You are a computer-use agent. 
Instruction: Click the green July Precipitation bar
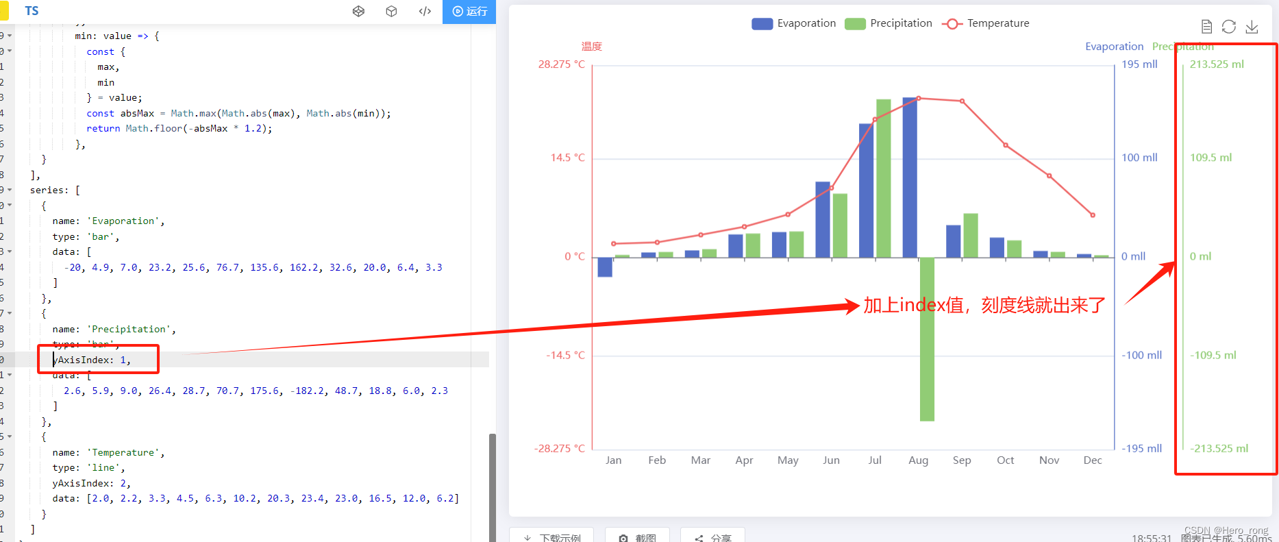click(x=884, y=178)
